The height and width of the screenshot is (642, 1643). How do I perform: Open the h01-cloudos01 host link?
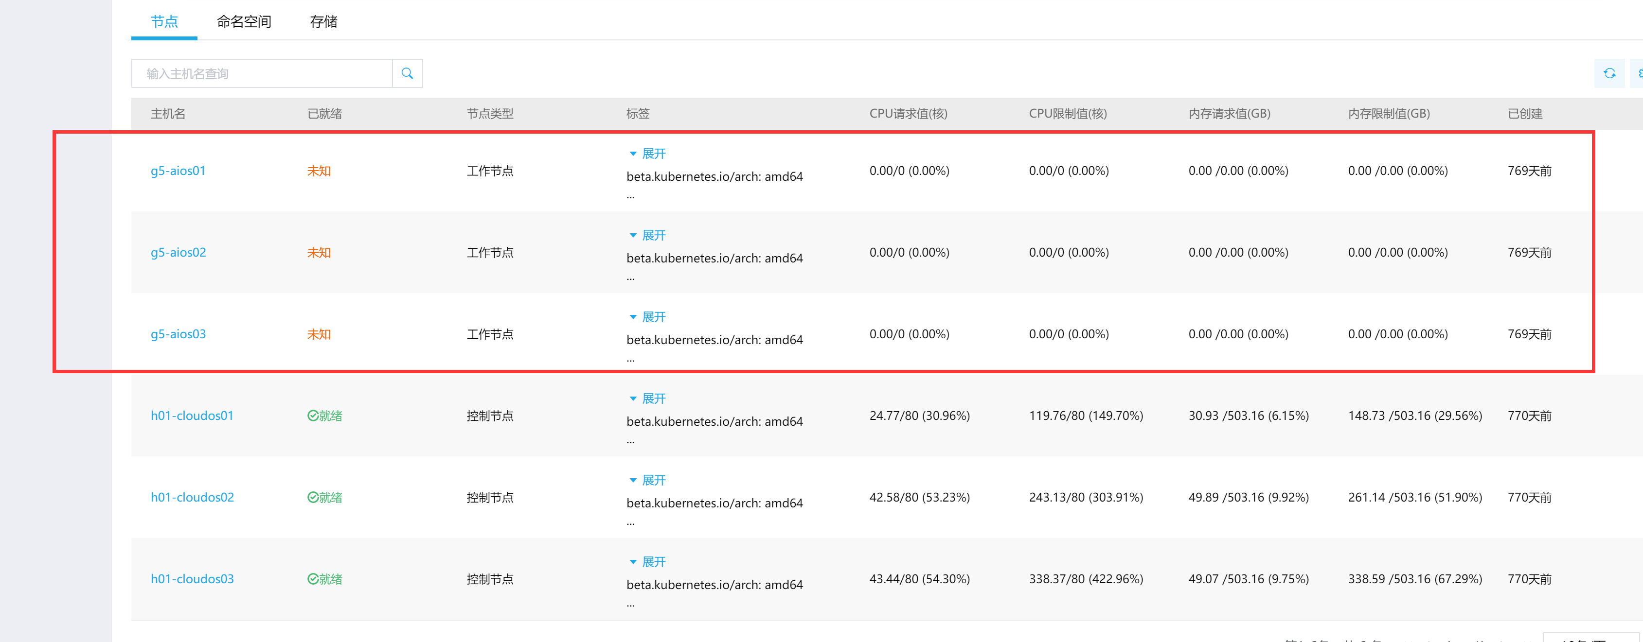(x=192, y=416)
